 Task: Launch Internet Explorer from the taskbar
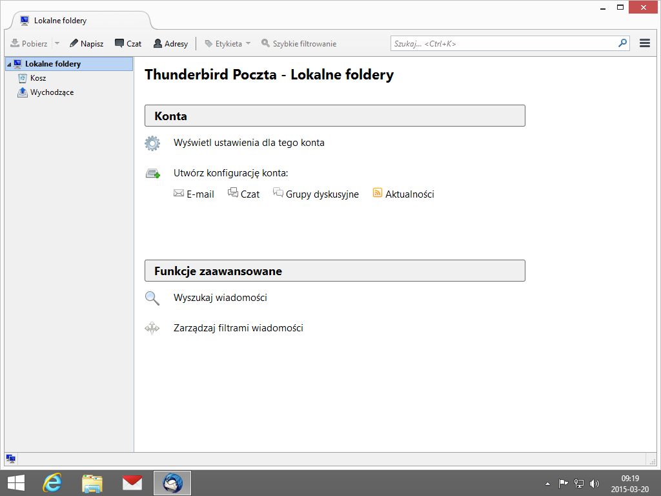click(x=52, y=483)
